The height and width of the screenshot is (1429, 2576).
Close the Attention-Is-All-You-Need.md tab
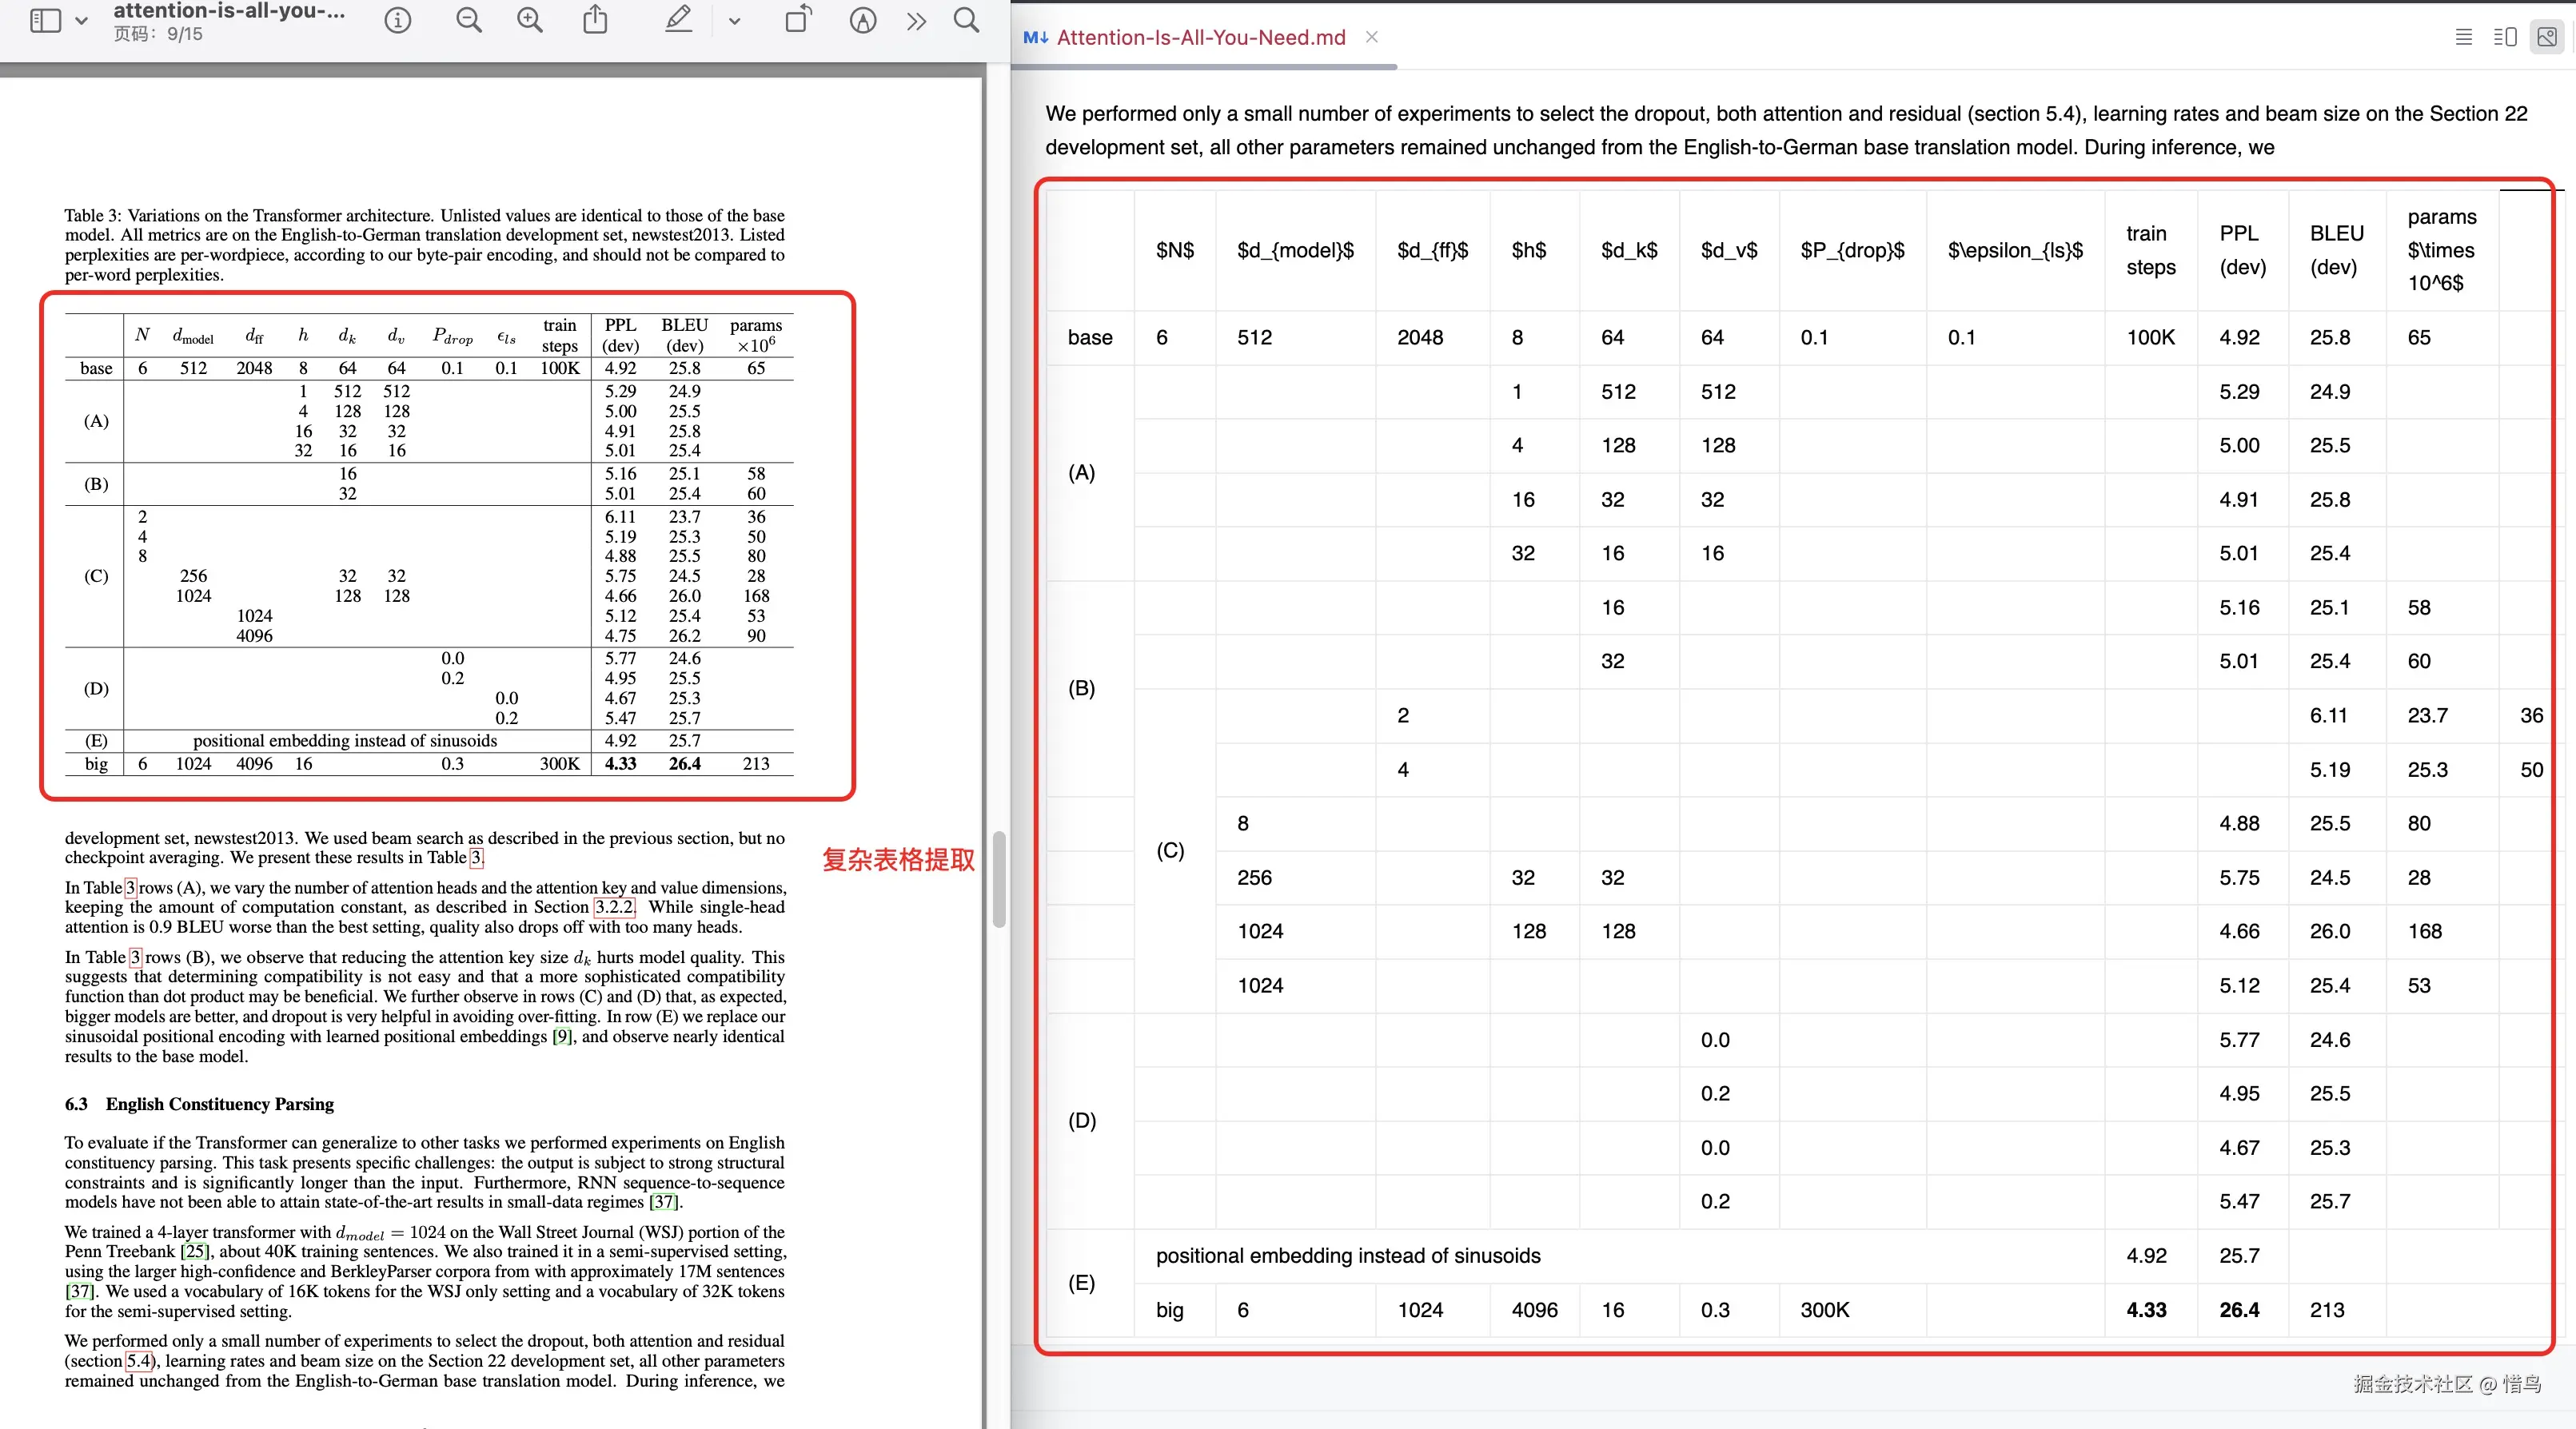click(1372, 37)
